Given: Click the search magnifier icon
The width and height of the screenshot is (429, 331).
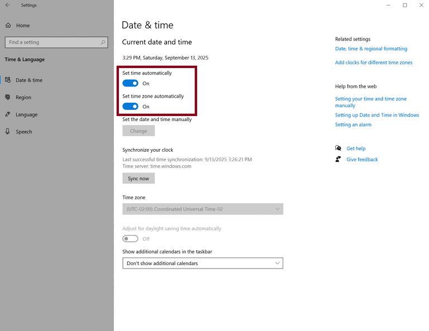Looking at the screenshot, I should tap(103, 42).
